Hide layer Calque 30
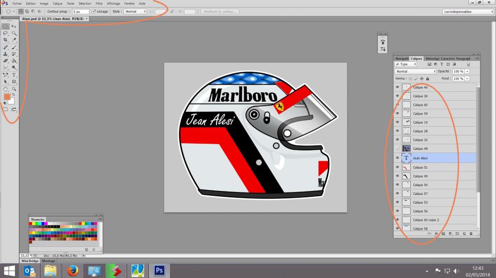Screen dimensions: 496x278 pyautogui.click(x=397, y=96)
